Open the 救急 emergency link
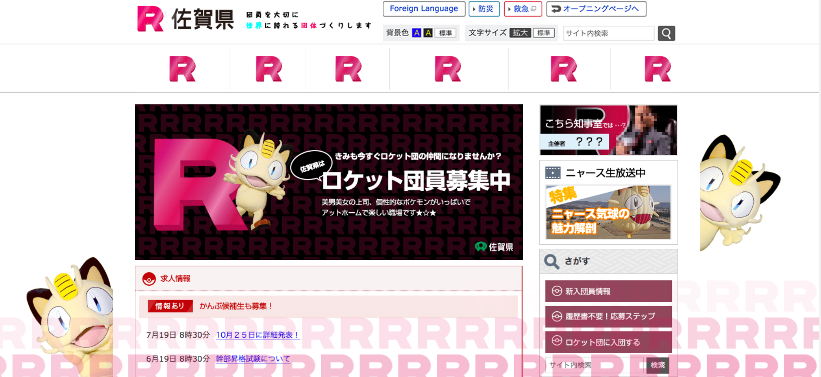821x377 pixels. (523, 9)
